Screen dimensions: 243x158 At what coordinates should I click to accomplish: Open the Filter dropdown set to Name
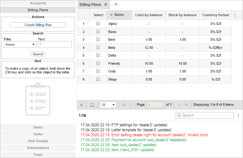pos(20,44)
